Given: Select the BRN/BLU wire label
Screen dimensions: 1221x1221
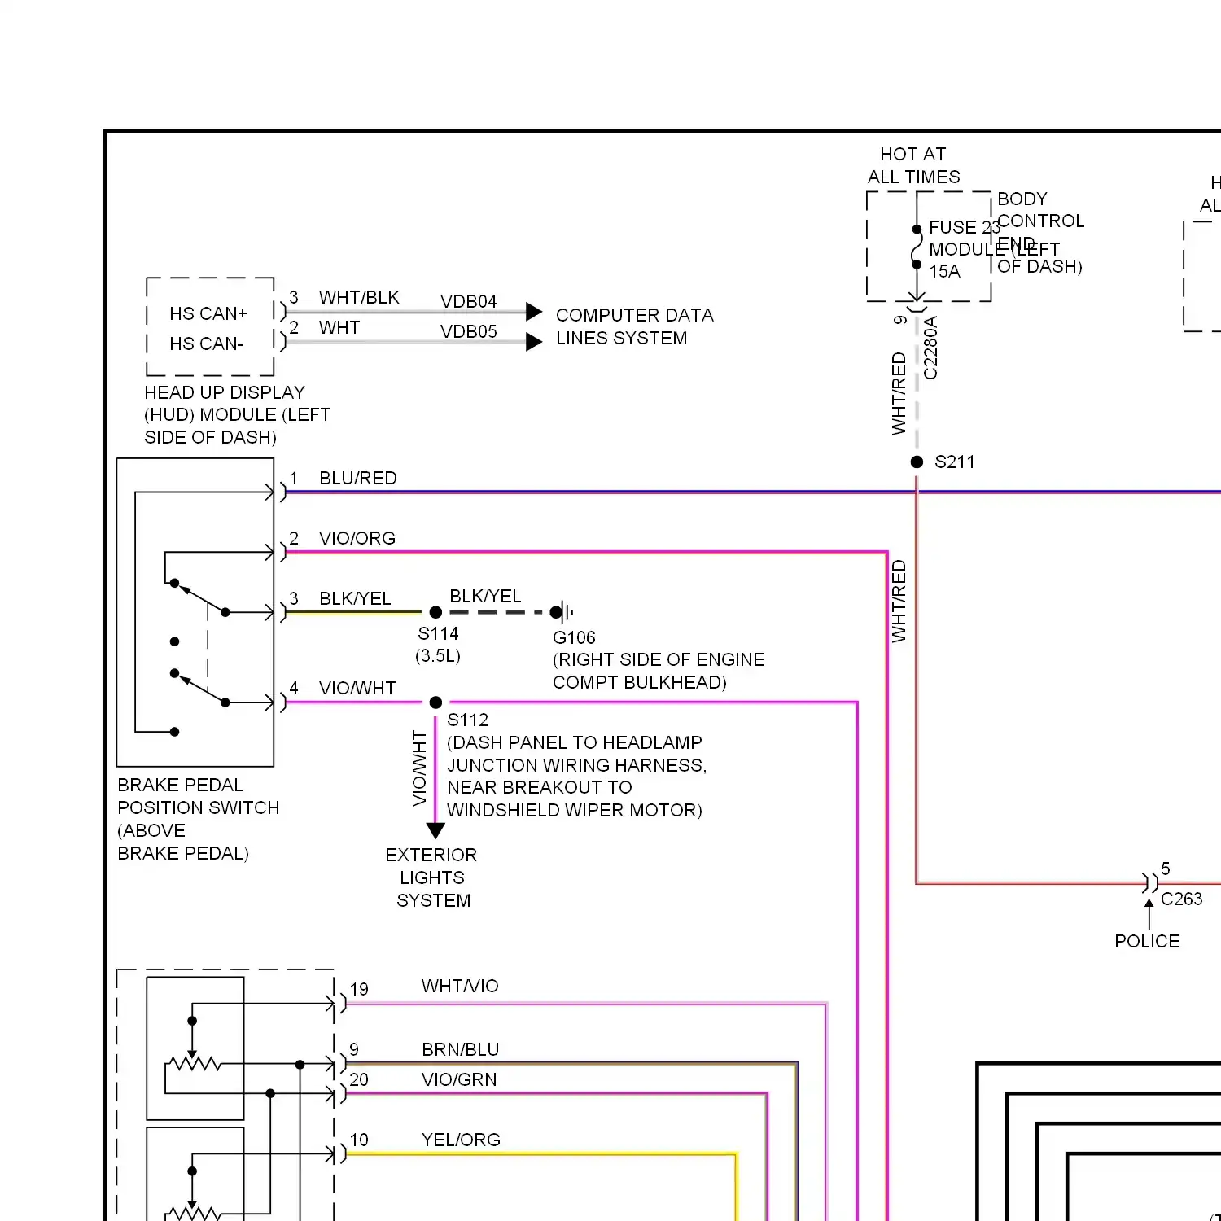Looking at the screenshot, I should (461, 1049).
